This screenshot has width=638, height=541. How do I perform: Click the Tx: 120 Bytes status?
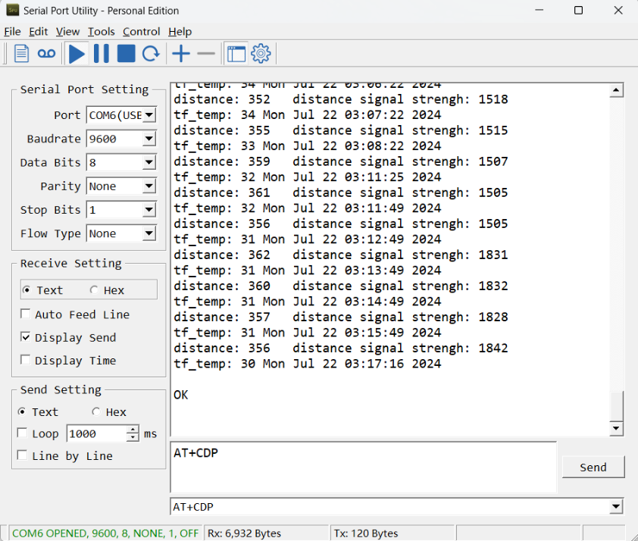coord(366,533)
